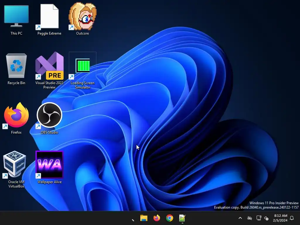Screen dimensions: 300x225
Task: Show hidden system tray icons
Action: click(240, 218)
